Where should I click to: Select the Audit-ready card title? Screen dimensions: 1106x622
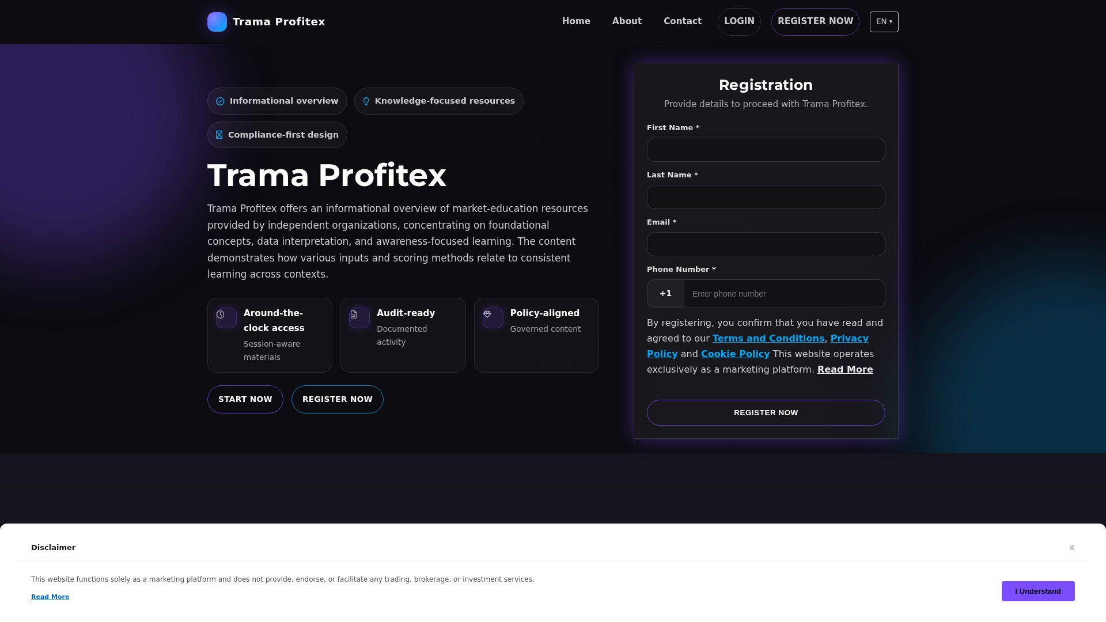coord(406,313)
